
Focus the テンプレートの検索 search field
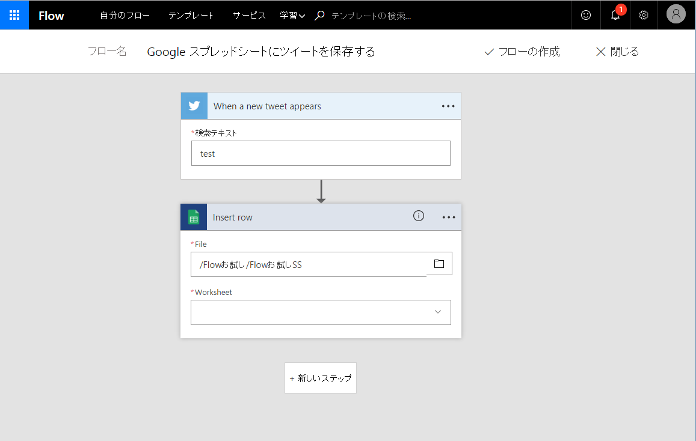[371, 16]
